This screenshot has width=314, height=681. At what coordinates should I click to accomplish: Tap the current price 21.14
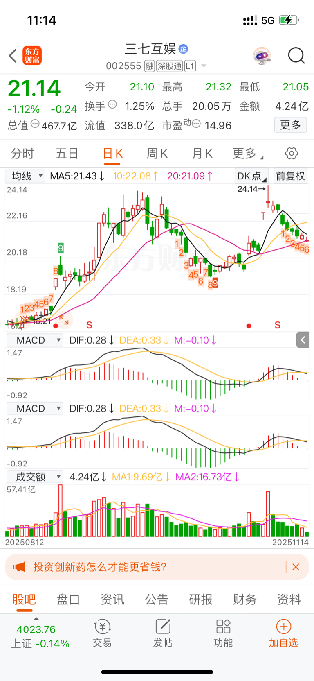[x=34, y=88]
